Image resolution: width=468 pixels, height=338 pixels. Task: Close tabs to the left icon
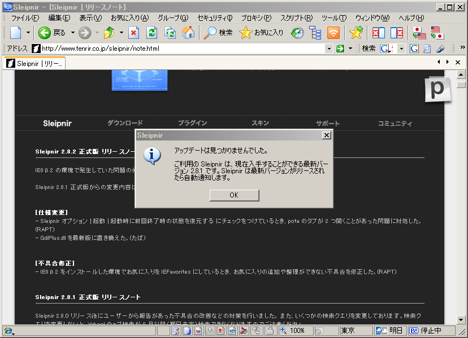tap(379, 33)
